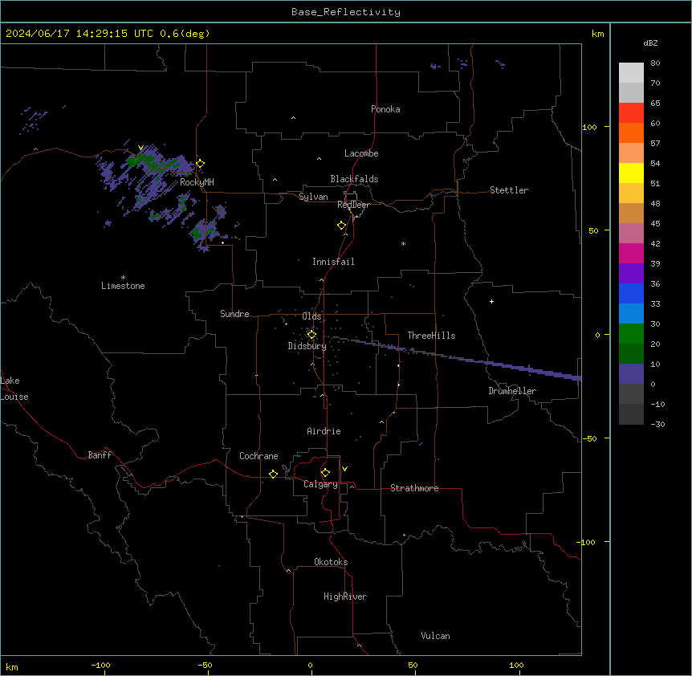Screen dimensions: 692x676
Task: Click the km unit label at bottom left
Action: tap(12, 667)
